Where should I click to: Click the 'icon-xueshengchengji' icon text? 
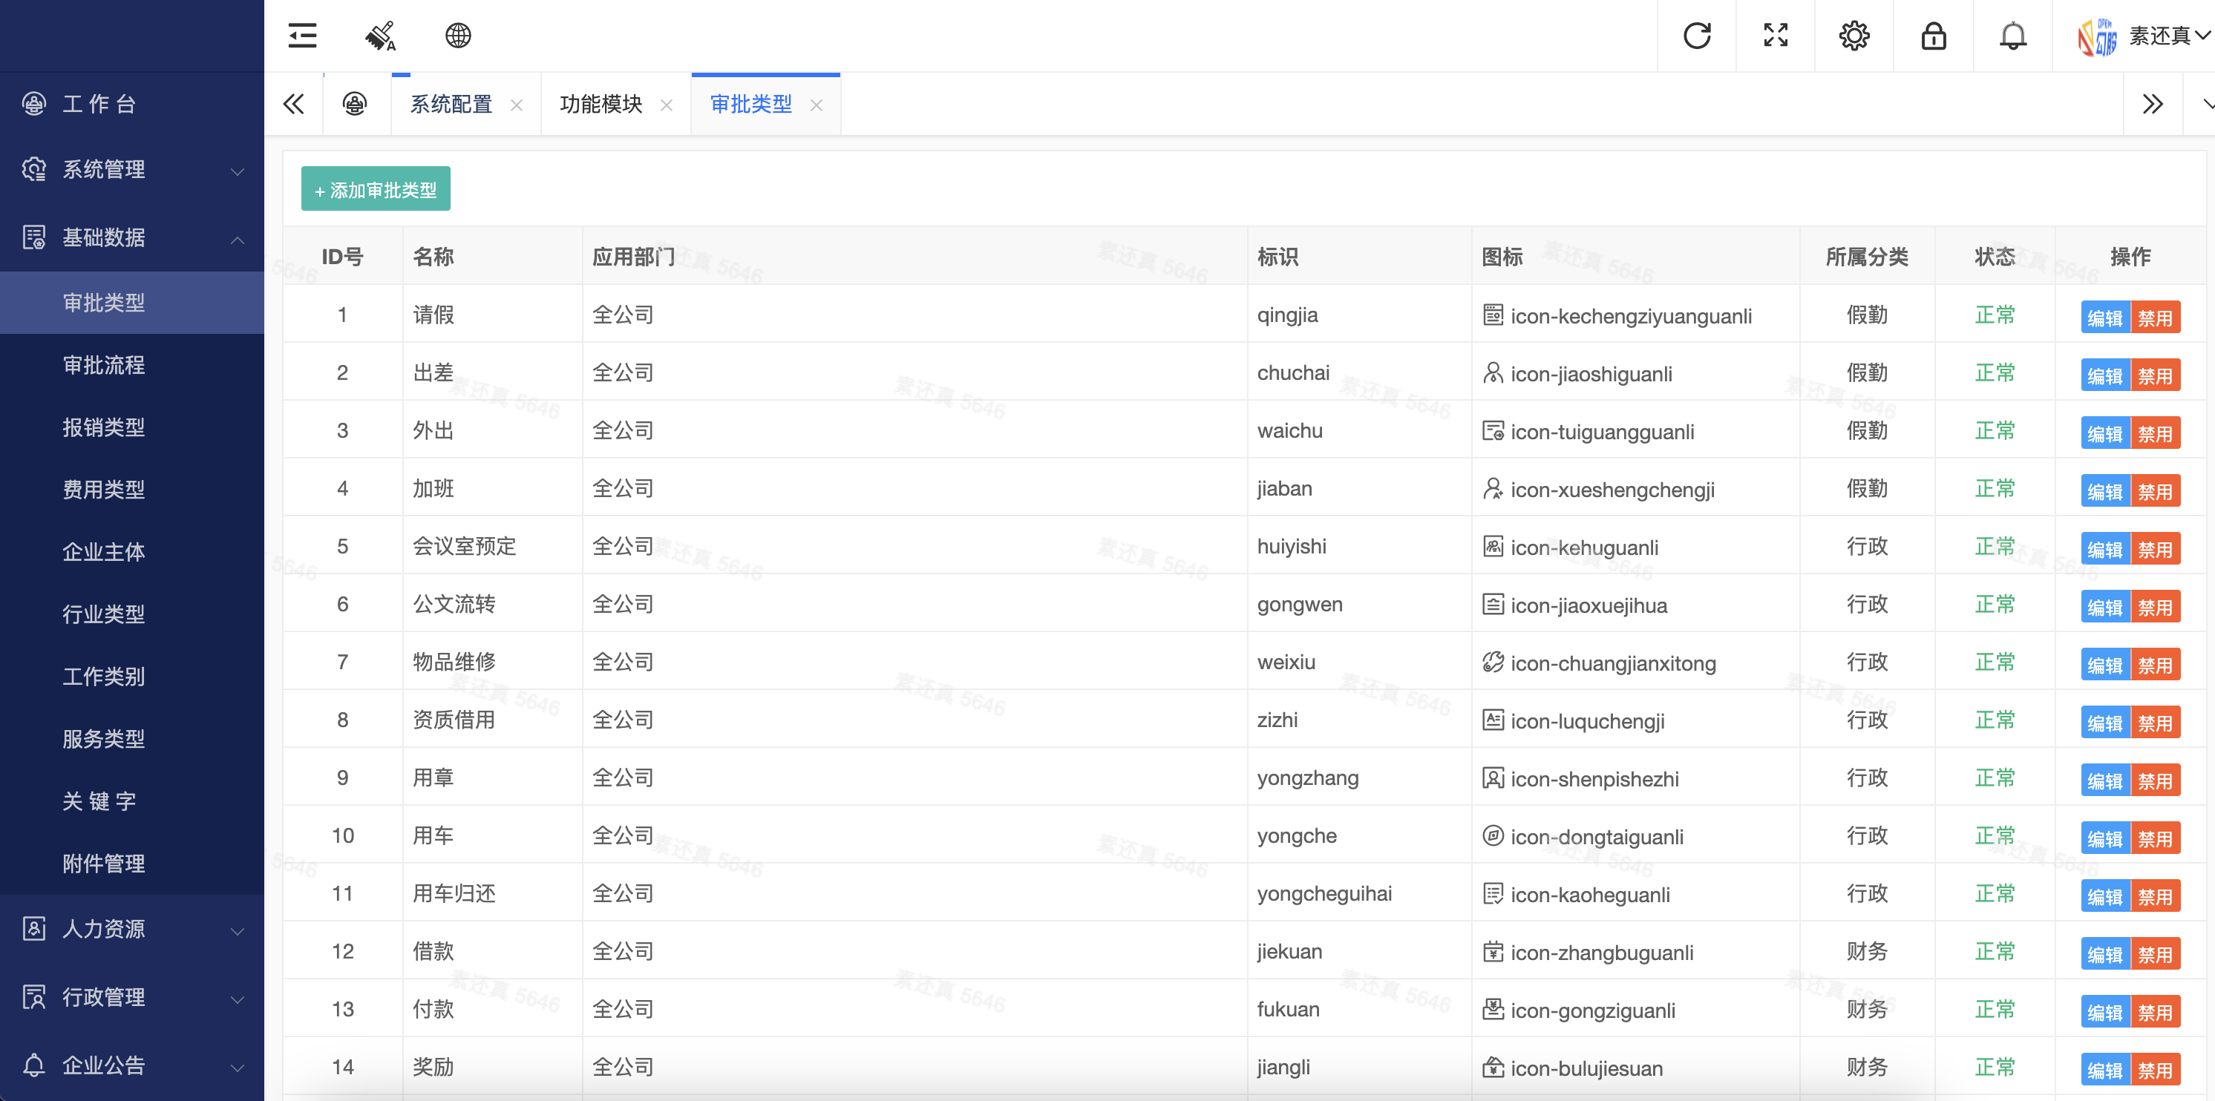[1612, 490]
